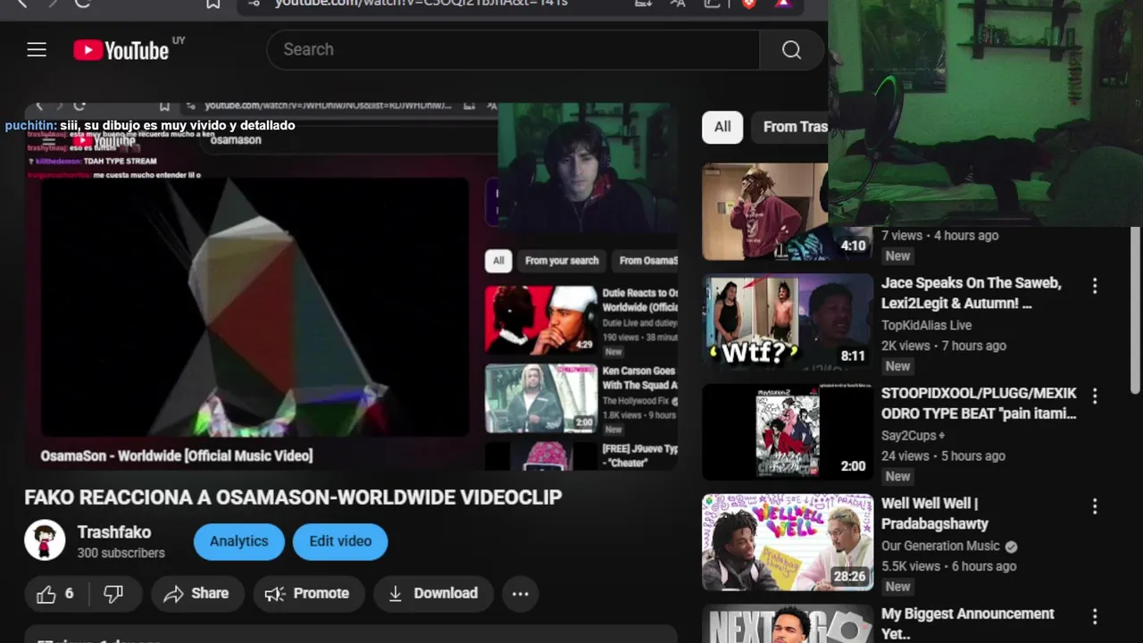Open options menu for My Biggest Announcement video
The image size is (1143, 643).
pos(1095,616)
